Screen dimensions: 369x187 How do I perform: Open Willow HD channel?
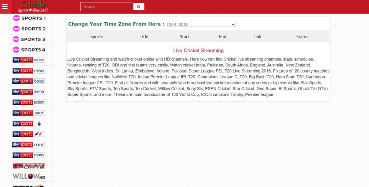click(29, 176)
